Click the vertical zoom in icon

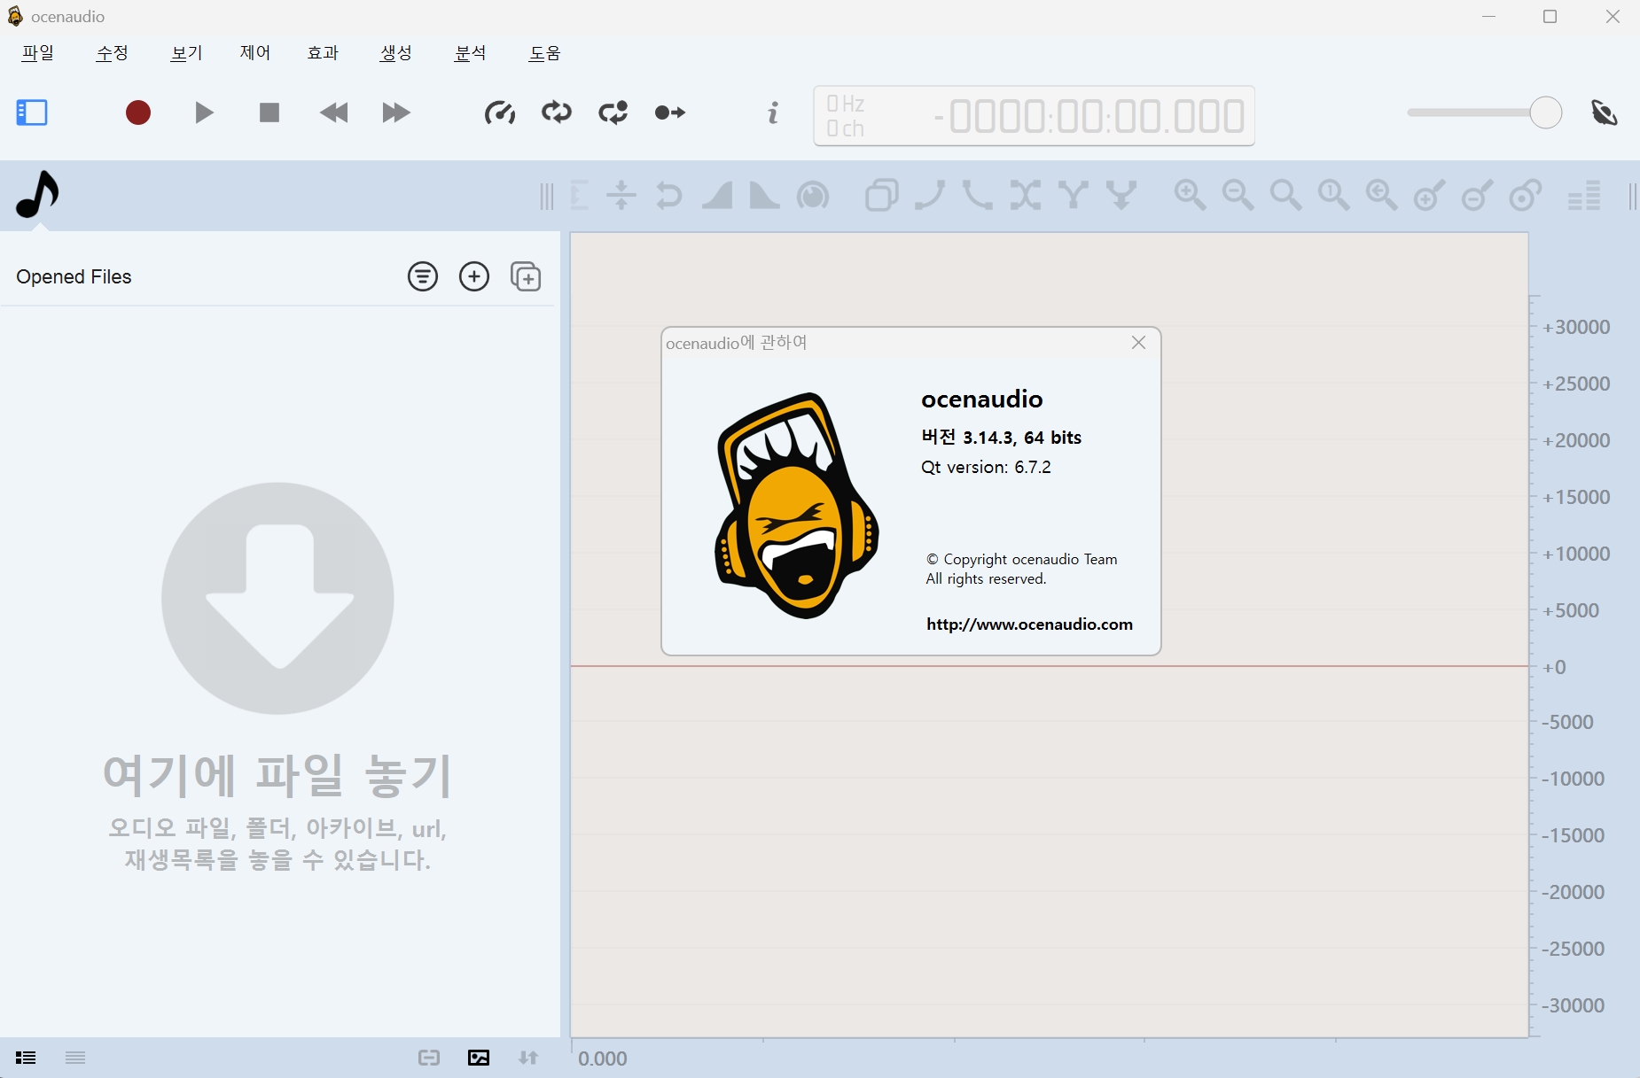1429,195
